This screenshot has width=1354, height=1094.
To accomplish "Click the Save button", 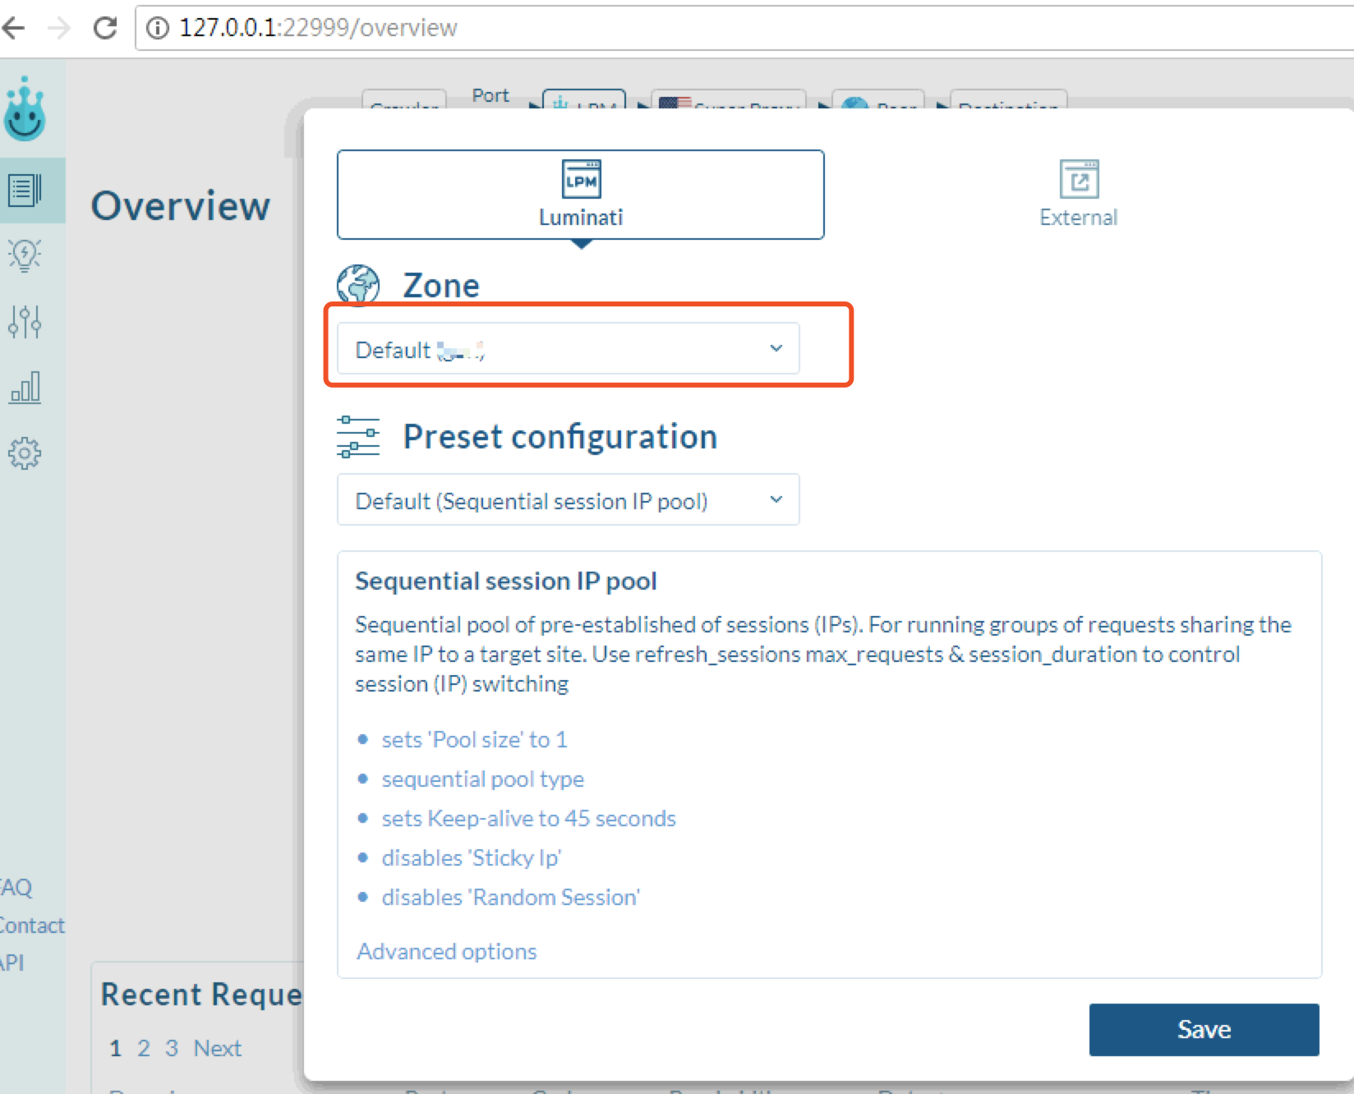I will 1204,1029.
